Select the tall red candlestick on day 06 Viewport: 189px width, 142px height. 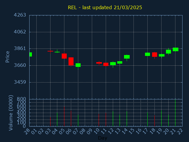tap(71, 61)
